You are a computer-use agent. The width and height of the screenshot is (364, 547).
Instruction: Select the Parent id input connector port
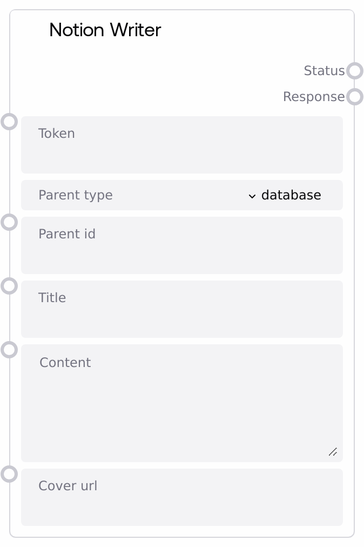point(9,222)
